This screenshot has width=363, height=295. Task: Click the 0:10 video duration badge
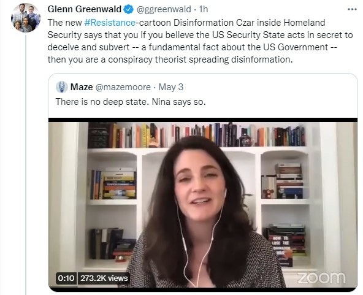(66, 278)
